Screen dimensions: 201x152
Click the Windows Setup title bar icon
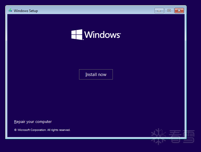click(x=10, y=10)
